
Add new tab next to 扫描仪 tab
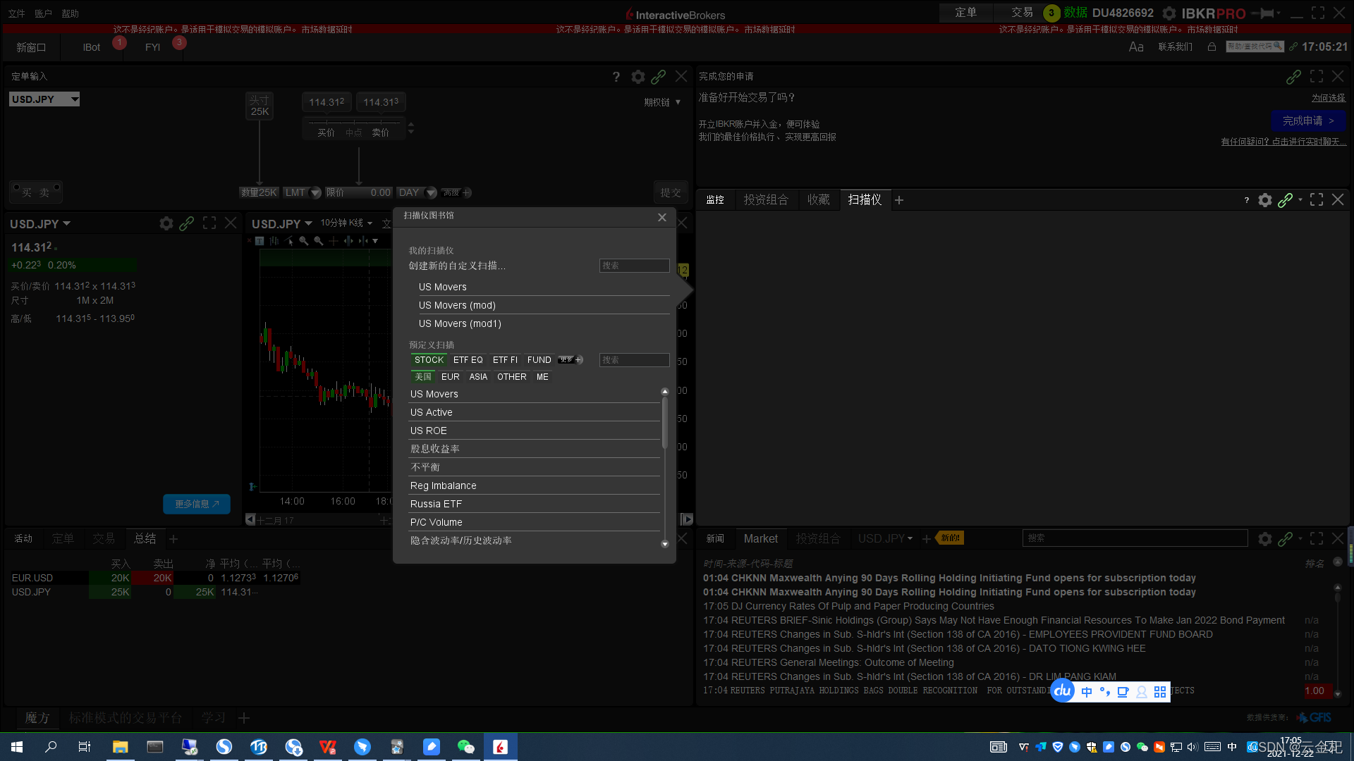click(899, 200)
